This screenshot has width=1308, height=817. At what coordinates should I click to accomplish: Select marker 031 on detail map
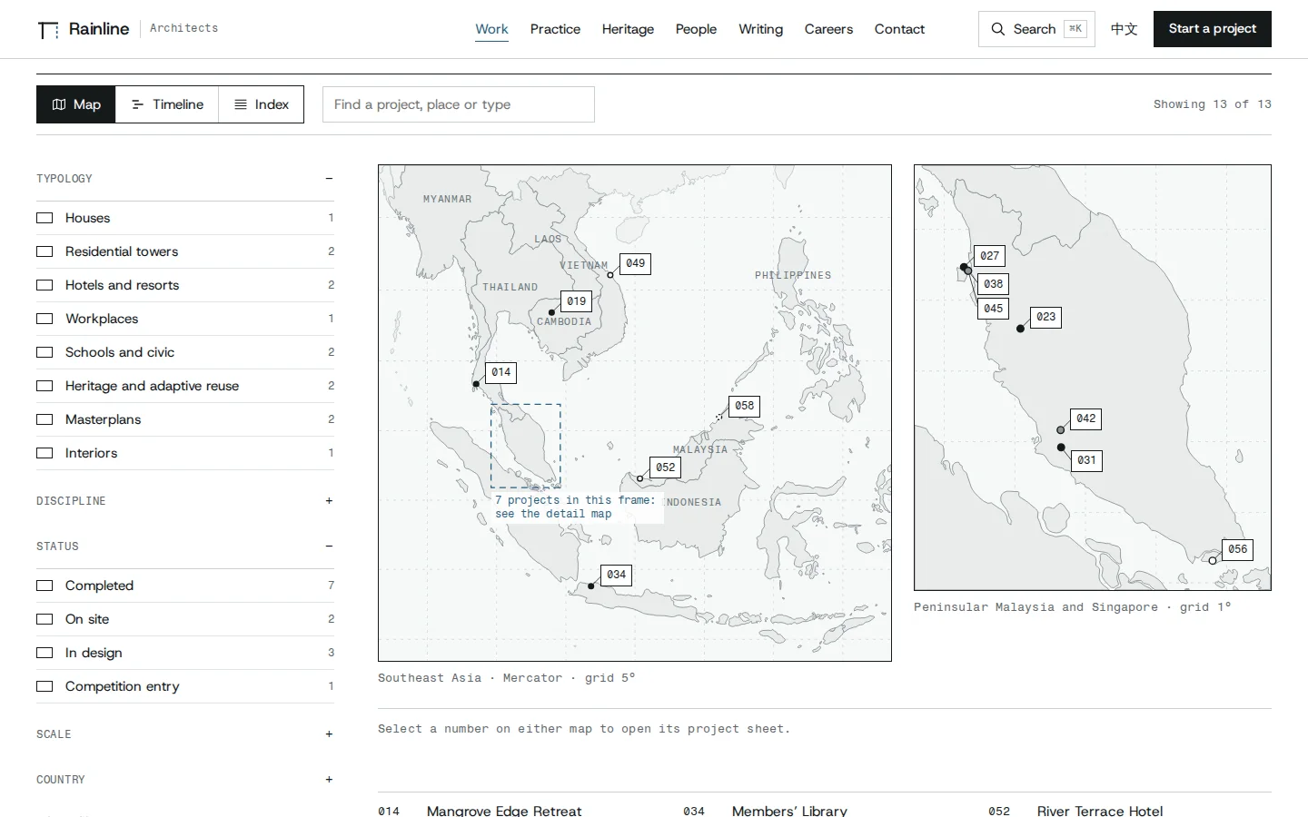coord(1086,460)
